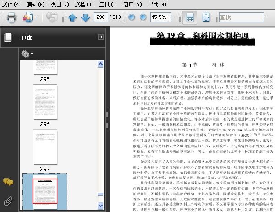Select page 295 thumbnail

click(45, 67)
